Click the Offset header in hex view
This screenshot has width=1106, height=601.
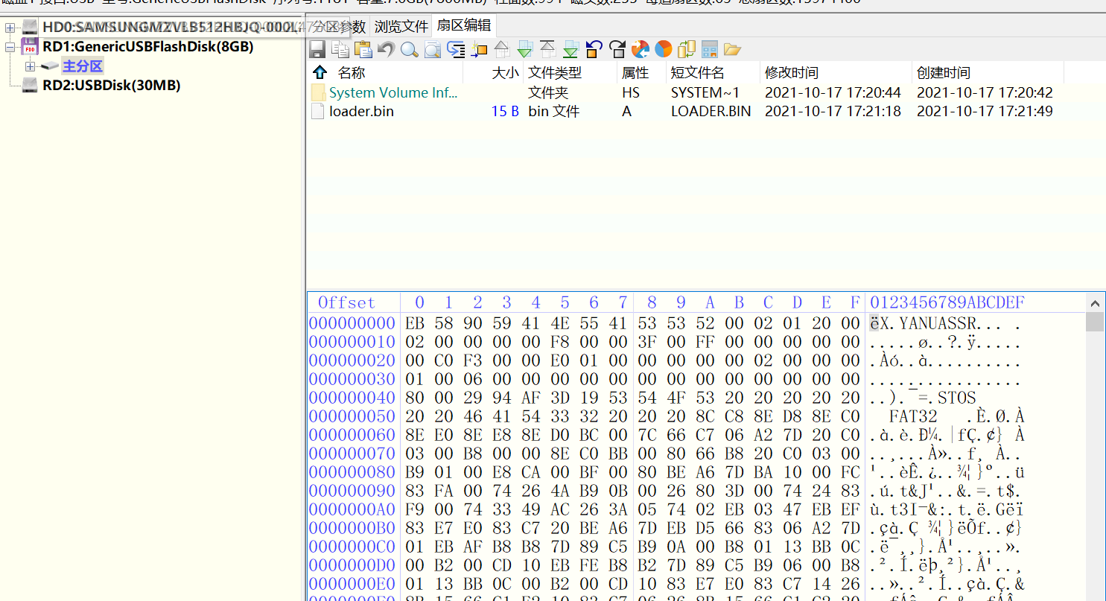346,302
